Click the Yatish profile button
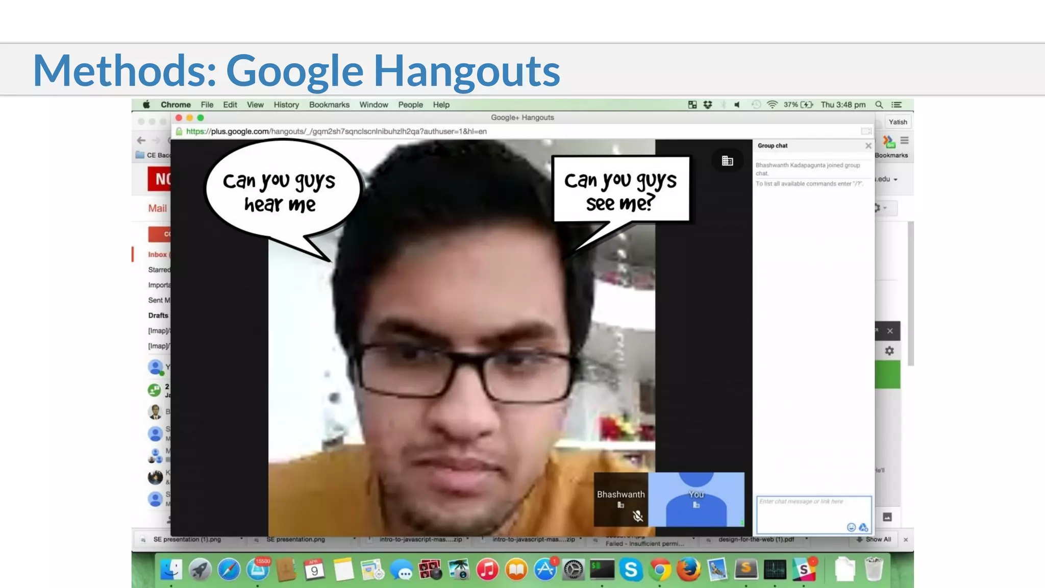This screenshot has height=588, width=1045. click(x=898, y=122)
